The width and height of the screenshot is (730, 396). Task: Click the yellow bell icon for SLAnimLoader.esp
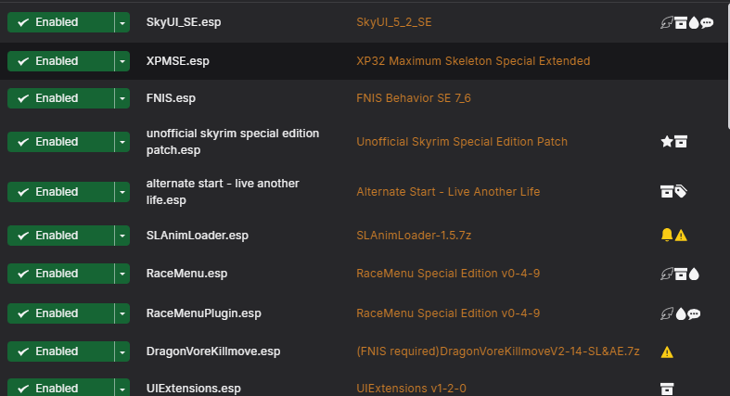[x=667, y=235]
